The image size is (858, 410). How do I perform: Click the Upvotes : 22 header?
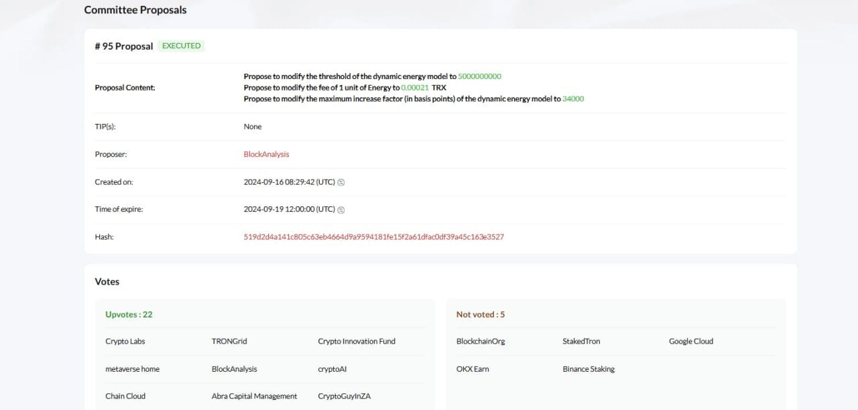click(129, 314)
